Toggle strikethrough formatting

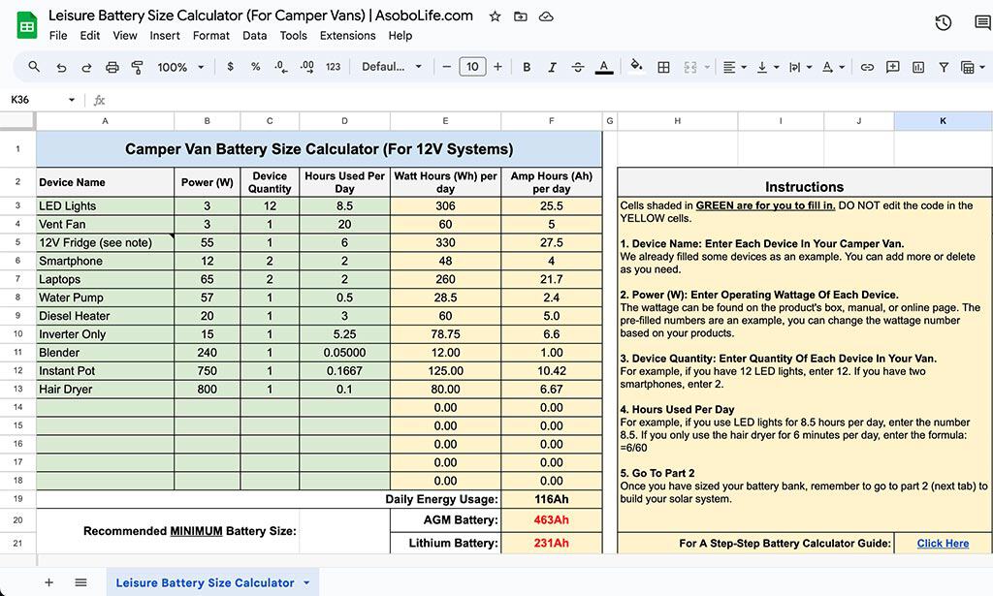point(578,67)
